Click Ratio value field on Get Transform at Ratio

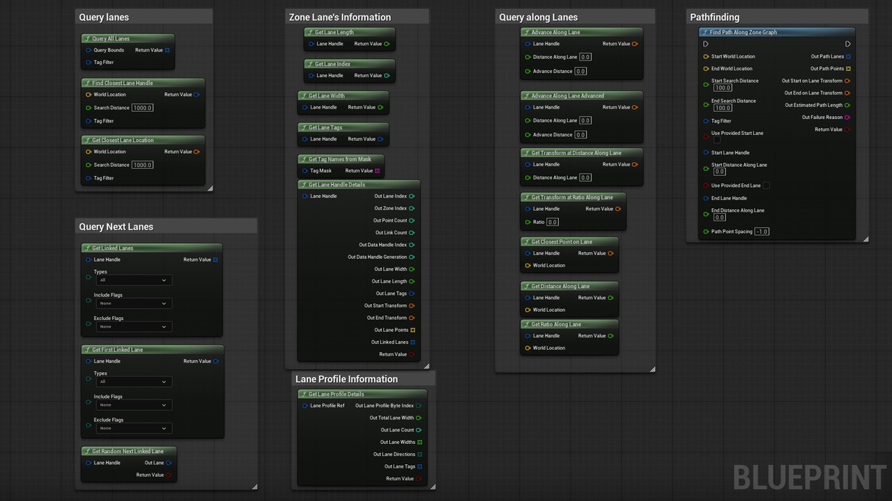pyautogui.click(x=552, y=222)
